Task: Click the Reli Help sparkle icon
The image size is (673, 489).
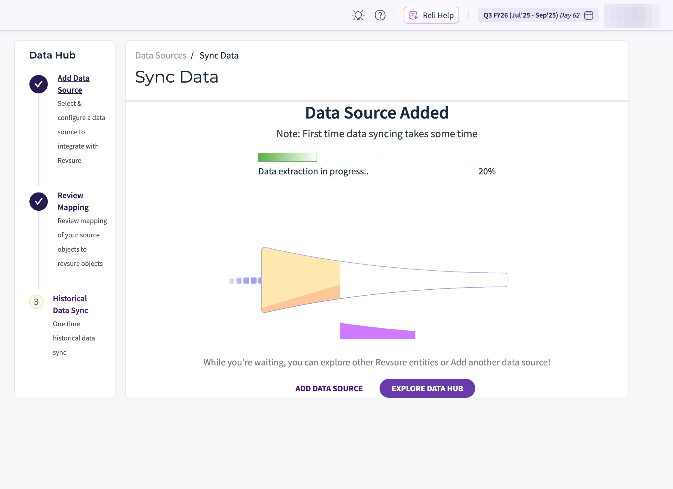Action: click(413, 15)
